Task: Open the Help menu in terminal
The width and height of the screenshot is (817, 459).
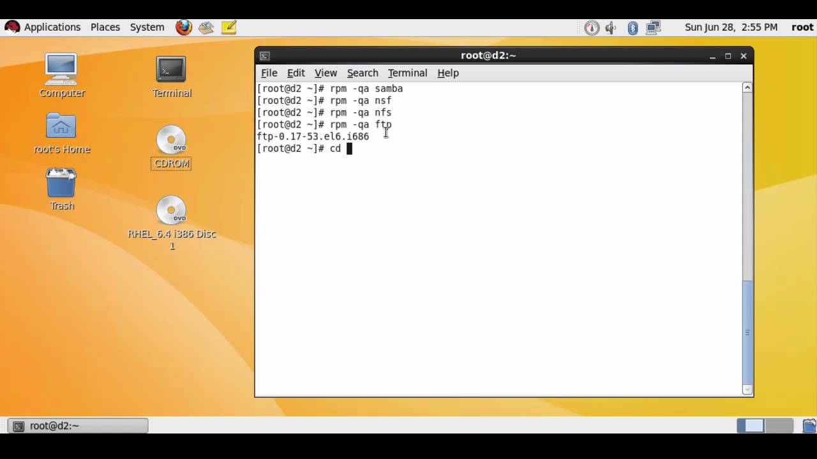Action: pos(448,73)
